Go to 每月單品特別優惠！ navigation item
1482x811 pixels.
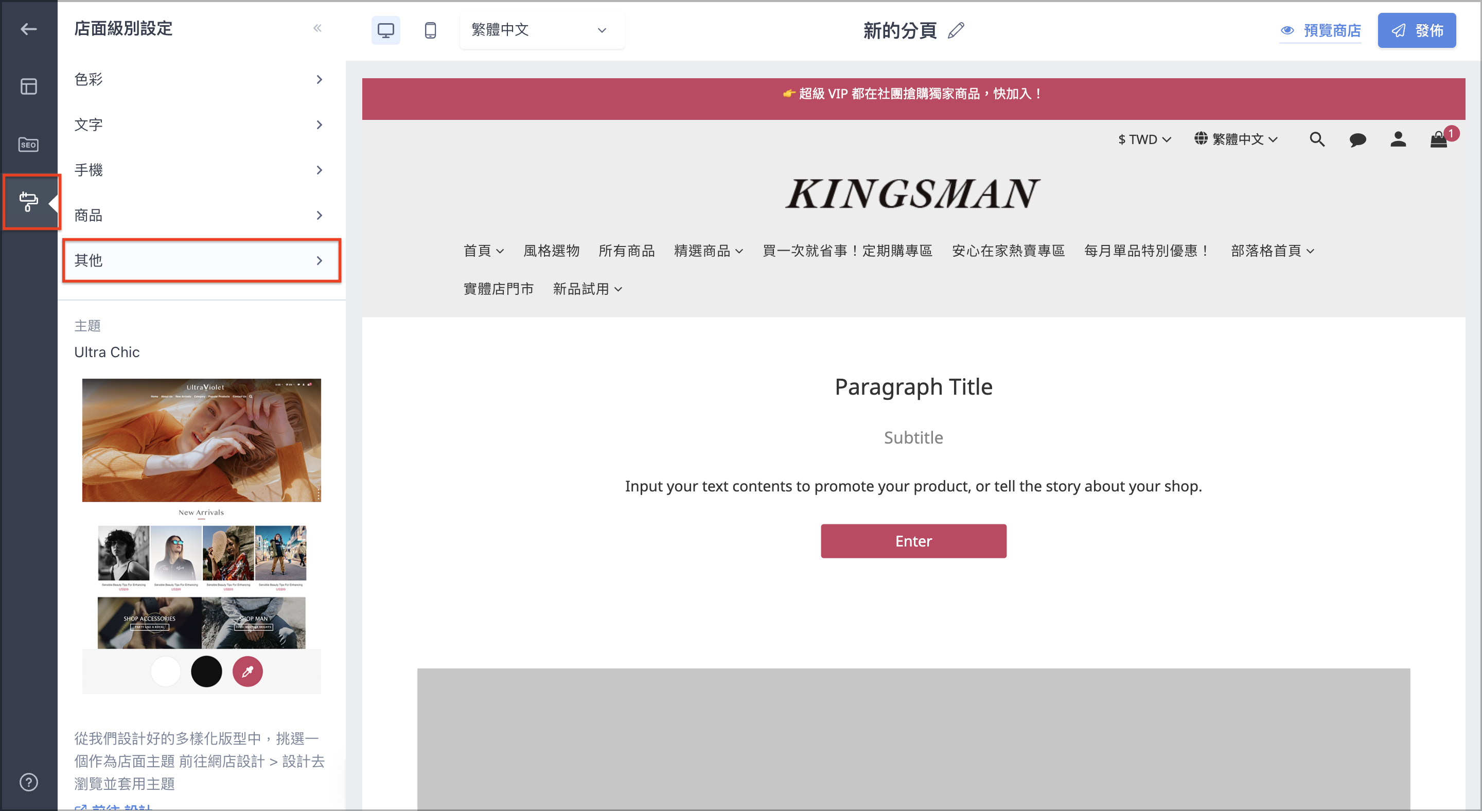coord(1147,251)
